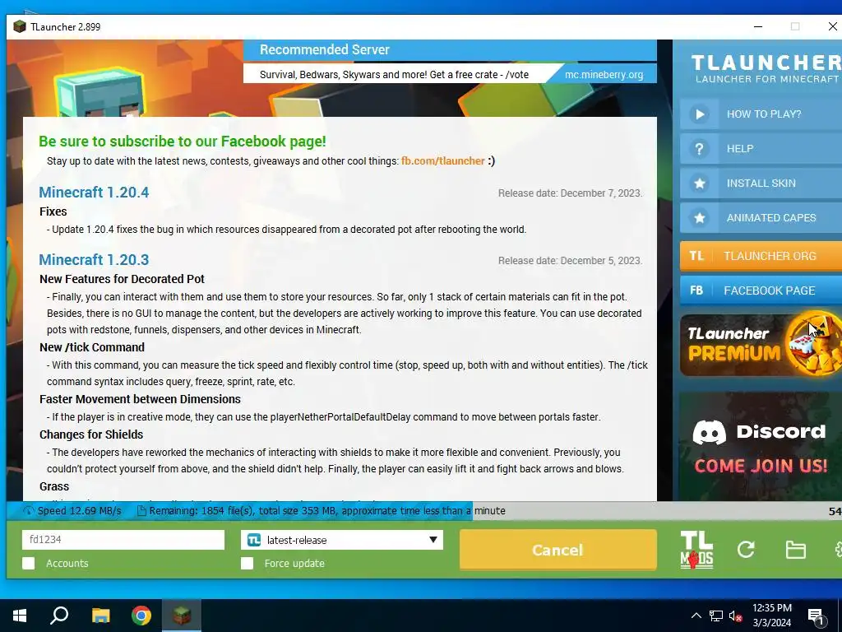Click the HOW TO PLAY? menu label

[x=764, y=114]
